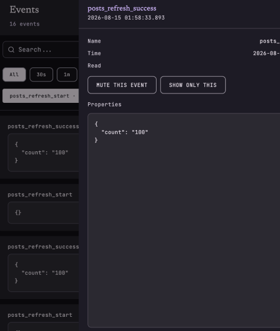The width and height of the screenshot is (280, 331).
Task: Click the Read property row label
Action: tap(94, 66)
